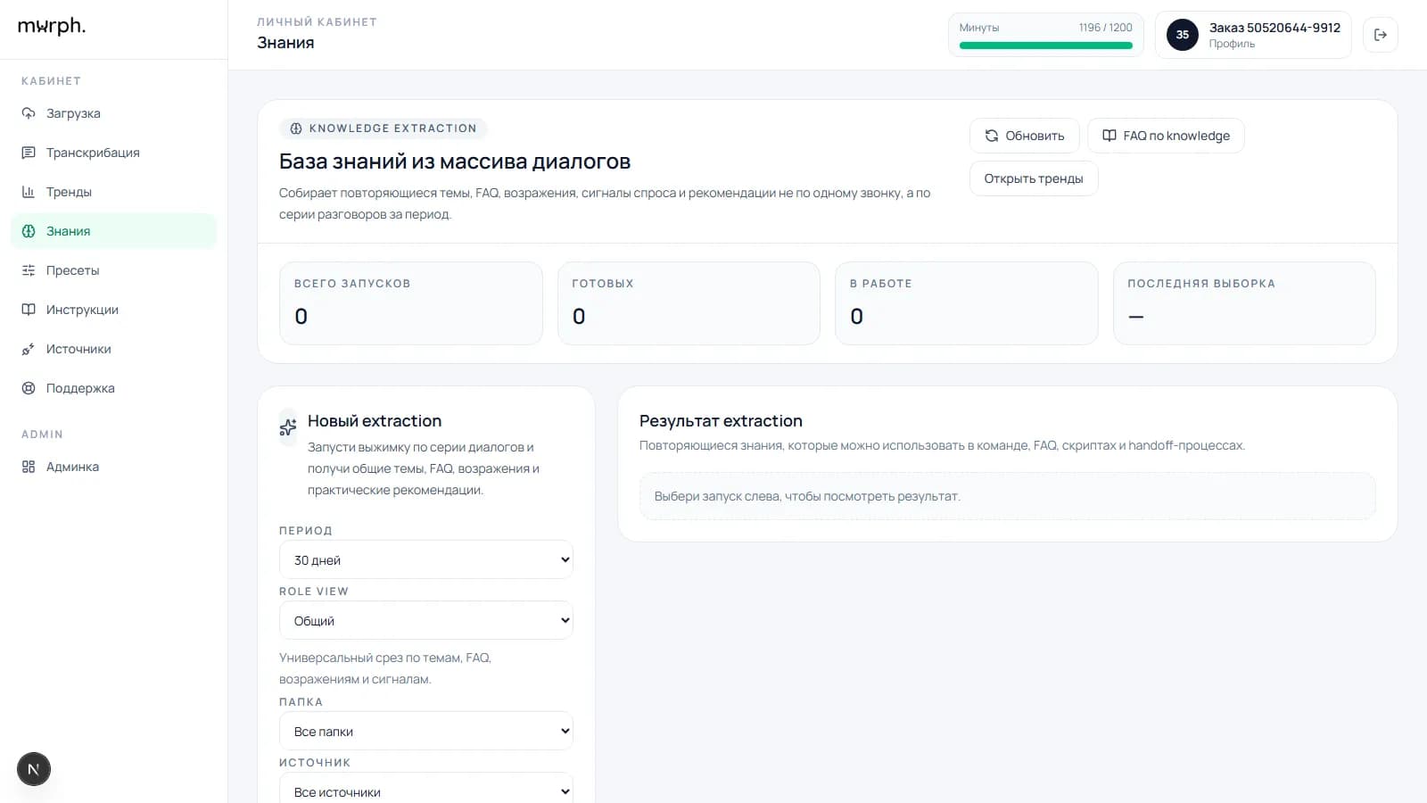The height and width of the screenshot is (803, 1427).
Task: Click the Админка grid icon in sidebar
Action: pyautogui.click(x=29, y=467)
